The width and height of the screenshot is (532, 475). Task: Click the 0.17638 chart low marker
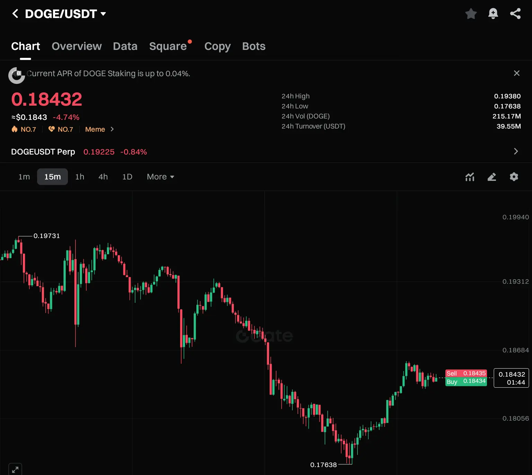[323, 465]
